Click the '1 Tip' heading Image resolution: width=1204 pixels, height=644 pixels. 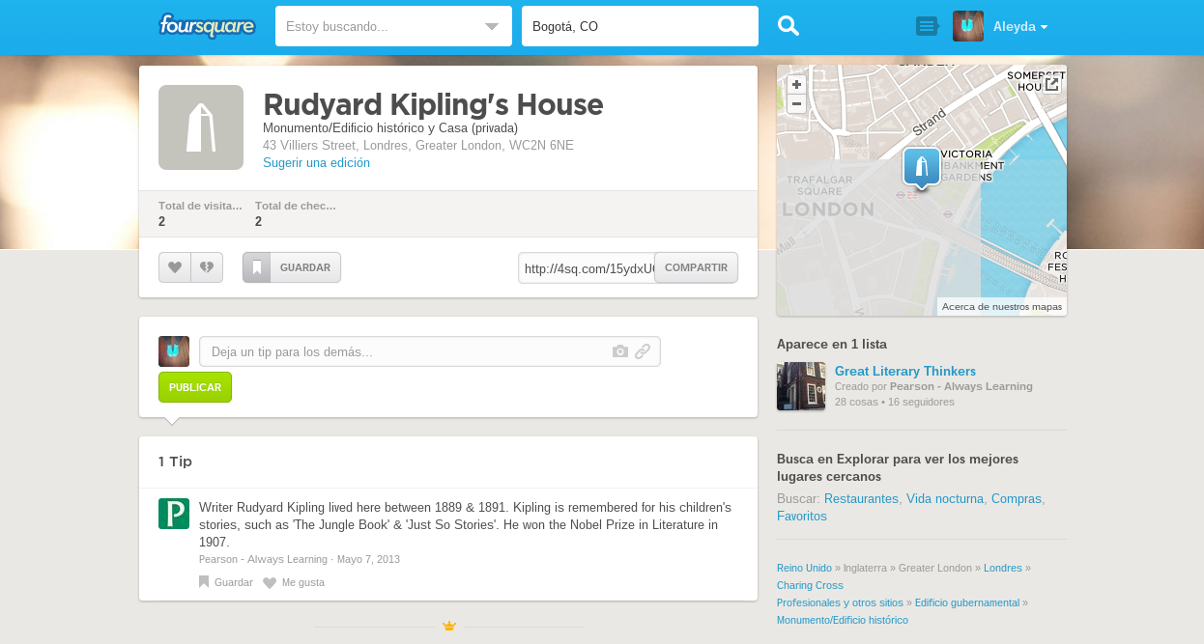pos(175,462)
